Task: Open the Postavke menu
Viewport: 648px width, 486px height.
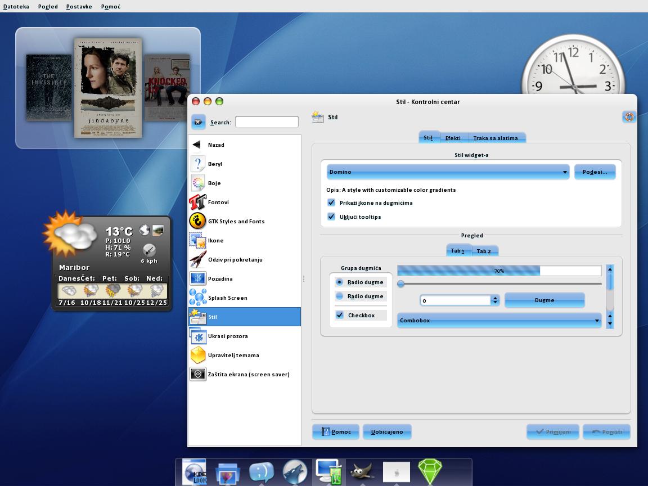Action: (x=79, y=7)
